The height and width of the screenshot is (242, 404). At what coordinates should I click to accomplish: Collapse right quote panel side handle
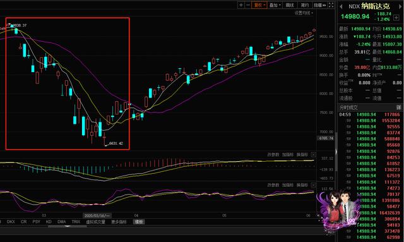pos(336,152)
